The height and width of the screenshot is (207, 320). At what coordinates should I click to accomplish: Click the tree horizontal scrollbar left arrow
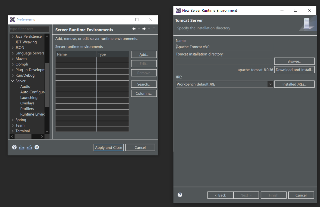click(x=12, y=136)
